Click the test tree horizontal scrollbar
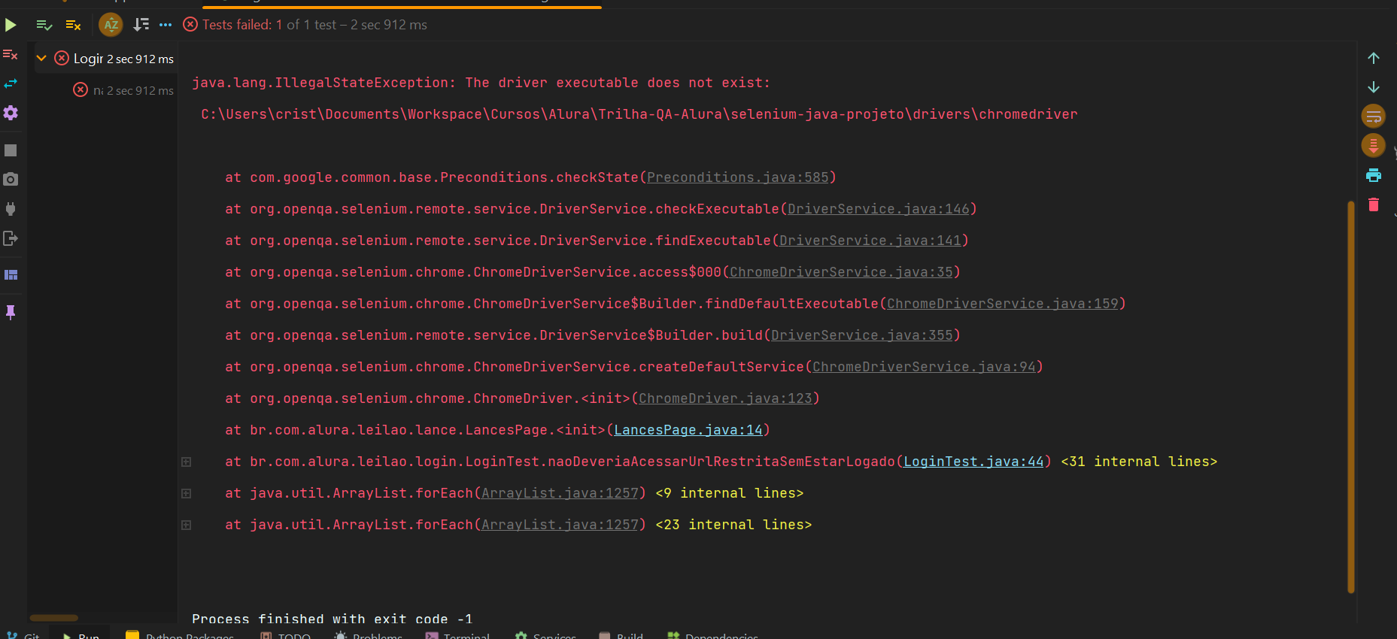Image resolution: width=1397 pixels, height=639 pixels. [53, 618]
